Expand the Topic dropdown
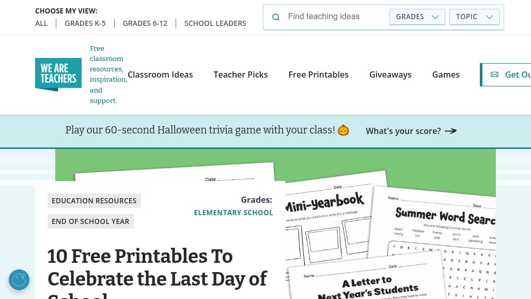Viewport: 531px width, 299px height. click(474, 17)
